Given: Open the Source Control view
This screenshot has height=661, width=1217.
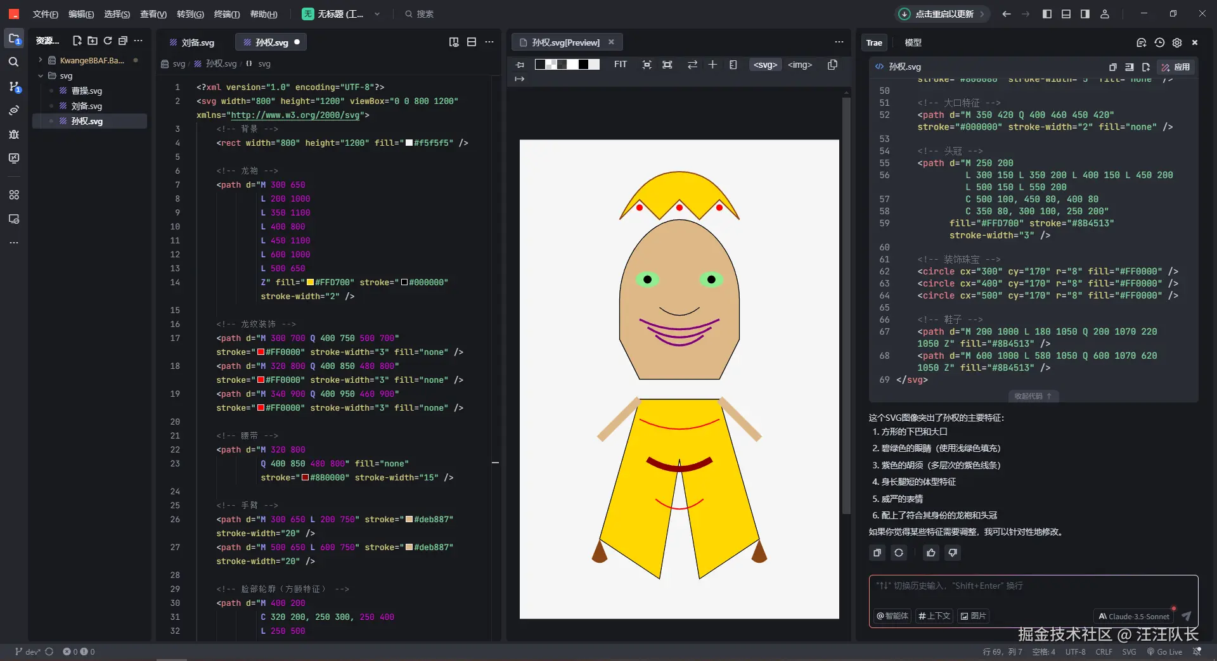Looking at the screenshot, I should coord(13,87).
